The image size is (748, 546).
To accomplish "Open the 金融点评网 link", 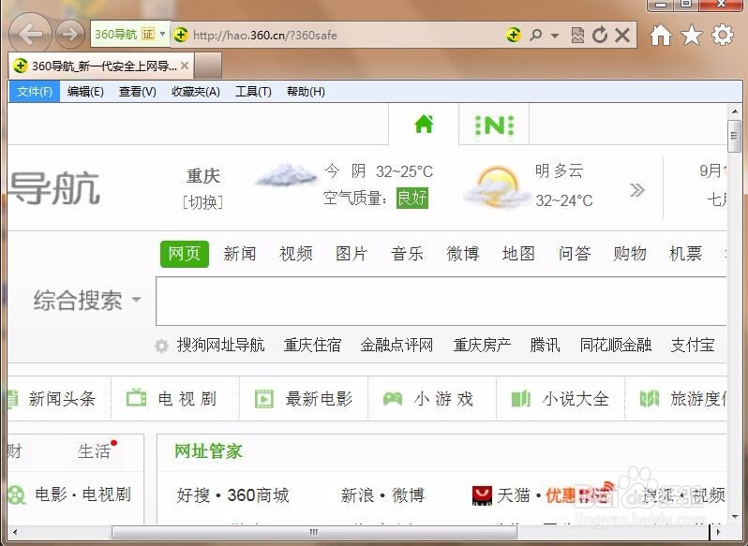I will (x=396, y=345).
